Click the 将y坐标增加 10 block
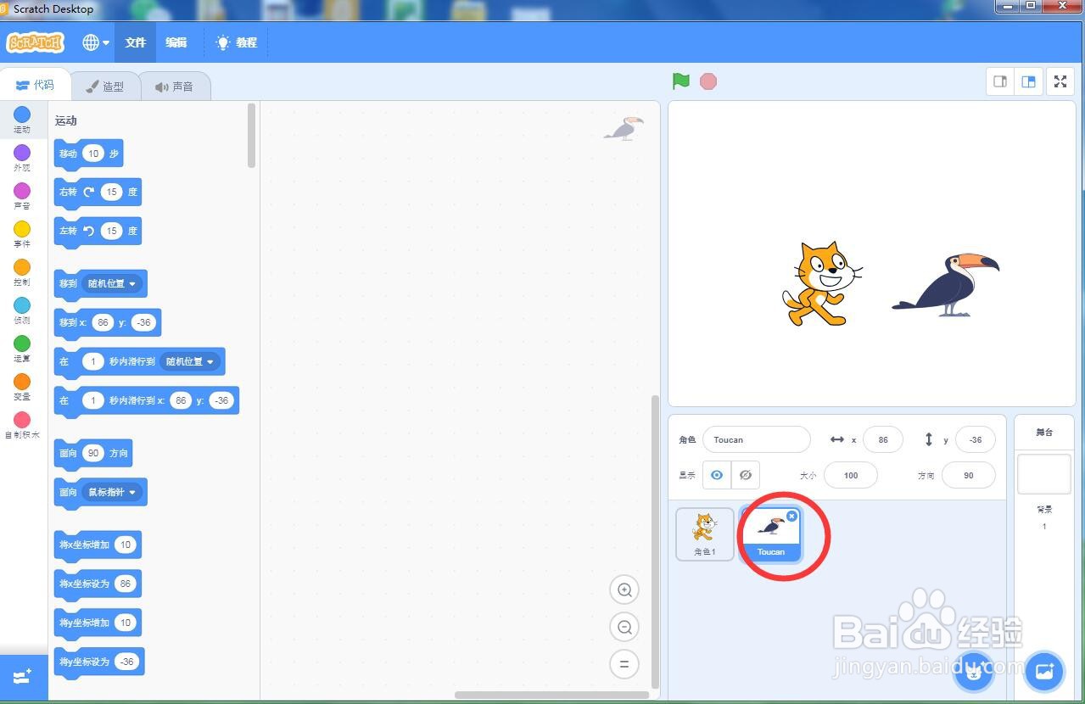 point(98,623)
